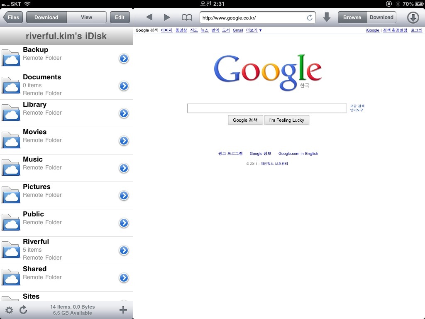This screenshot has width=425, height=319.
Task: Switch browser to Browse mode
Action: 352,17
